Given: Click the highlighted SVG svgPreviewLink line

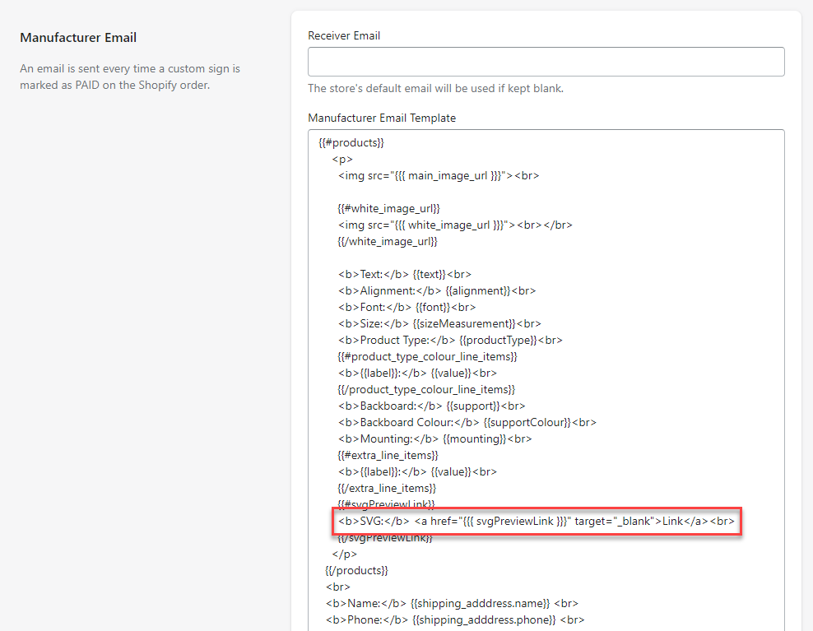Looking at the screenshot, I should pos(537,522).
